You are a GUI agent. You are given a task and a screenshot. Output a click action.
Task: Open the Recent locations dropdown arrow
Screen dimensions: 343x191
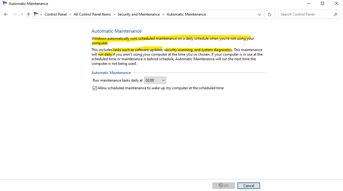pyautogui.click(x=22, y=14)
